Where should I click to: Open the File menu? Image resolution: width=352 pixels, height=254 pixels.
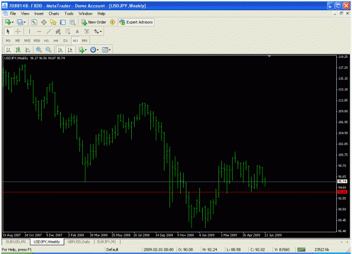(13, 13)
